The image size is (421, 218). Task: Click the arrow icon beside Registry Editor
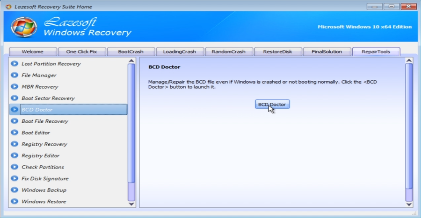(15, 155)
